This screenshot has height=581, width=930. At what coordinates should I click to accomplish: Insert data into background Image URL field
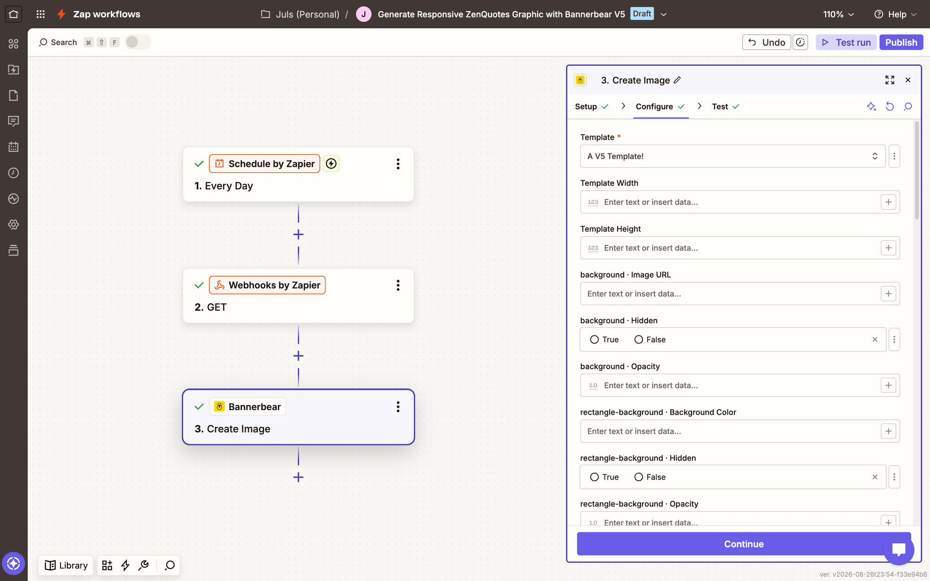point(888,294)
